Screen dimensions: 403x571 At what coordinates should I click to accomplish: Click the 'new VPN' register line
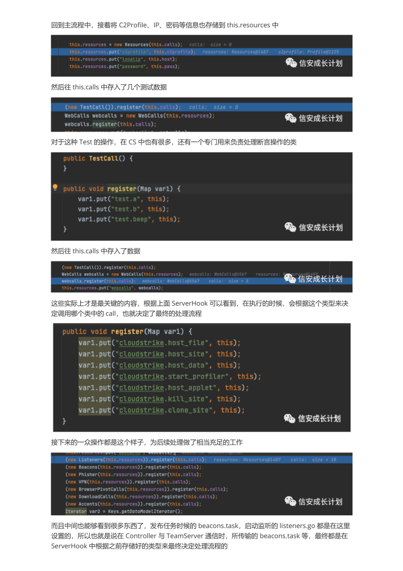(x=128, y=482)
